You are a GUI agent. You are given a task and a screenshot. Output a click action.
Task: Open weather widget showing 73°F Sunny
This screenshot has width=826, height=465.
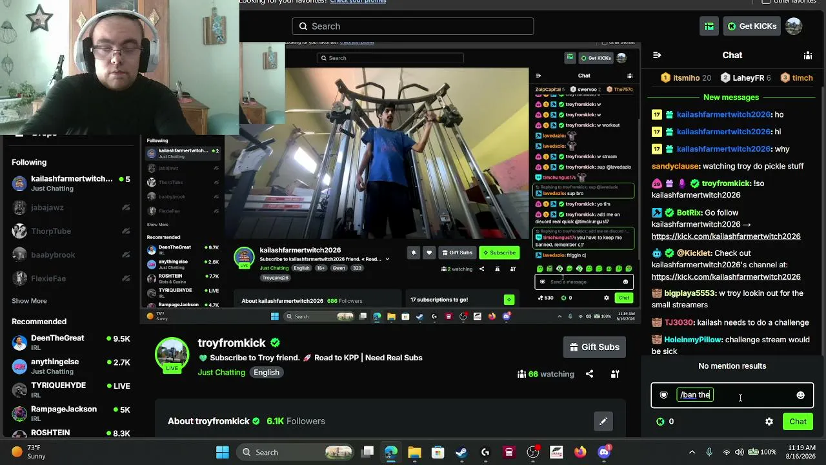click(28, 452)
